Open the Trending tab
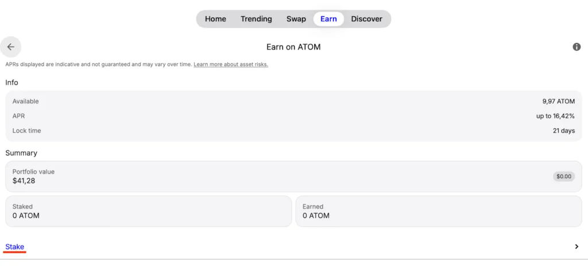 pyautogui.click(x=256, y=19)
